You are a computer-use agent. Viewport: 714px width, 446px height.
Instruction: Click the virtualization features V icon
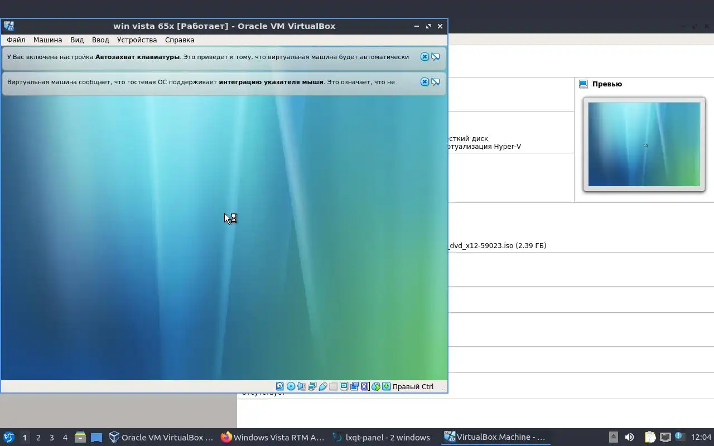[365, 386]
